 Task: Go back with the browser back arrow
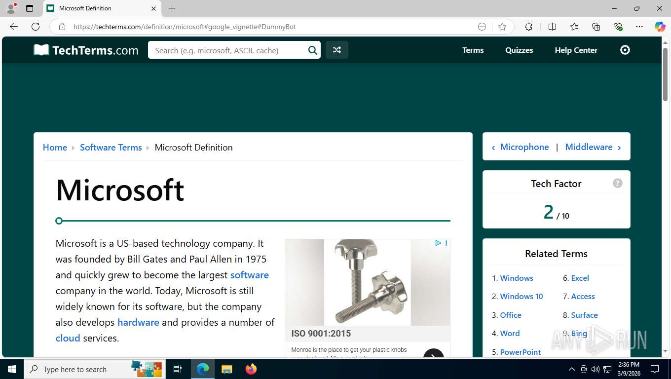14,27
